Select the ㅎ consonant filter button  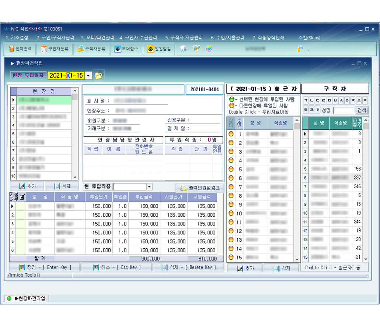click(318, 110)
